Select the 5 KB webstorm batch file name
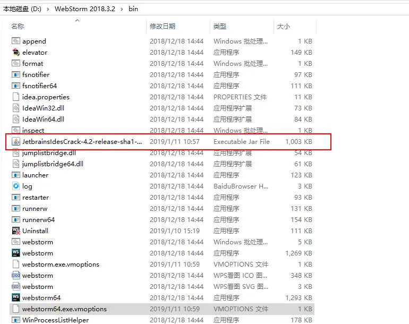Viewport: 409px width, 324px height. [x=38, y=242]
